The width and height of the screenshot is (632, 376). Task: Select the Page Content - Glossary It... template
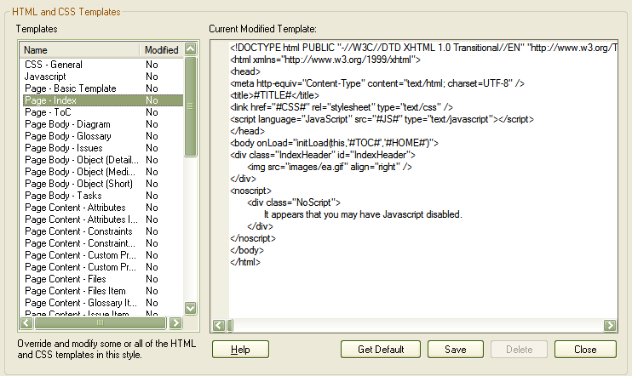103,303
